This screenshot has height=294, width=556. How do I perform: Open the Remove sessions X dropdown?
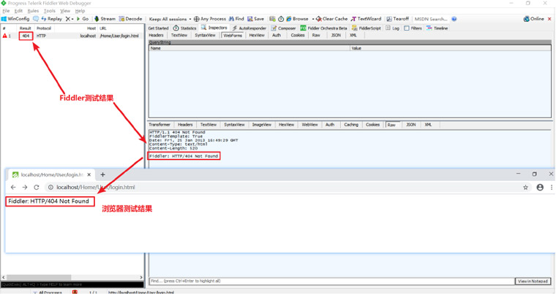69,19
